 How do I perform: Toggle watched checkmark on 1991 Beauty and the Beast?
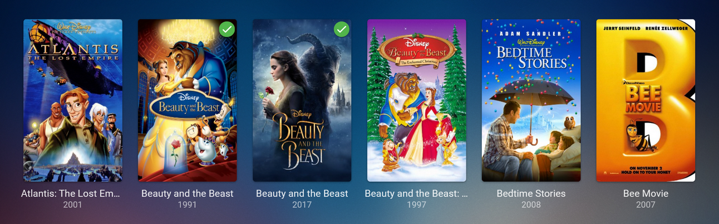tap(227, 29)
